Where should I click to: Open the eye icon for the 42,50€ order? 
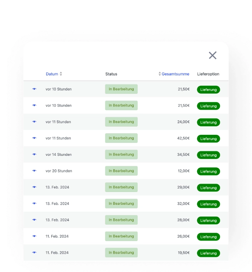pyautogui.click(x=34, y=138)
